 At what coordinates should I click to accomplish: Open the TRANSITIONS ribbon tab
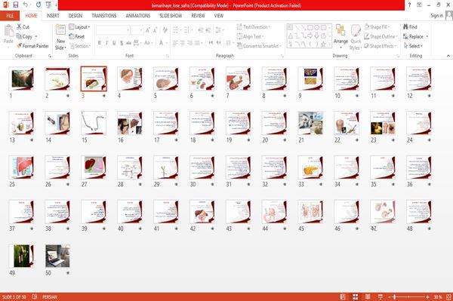pos(104,16)
